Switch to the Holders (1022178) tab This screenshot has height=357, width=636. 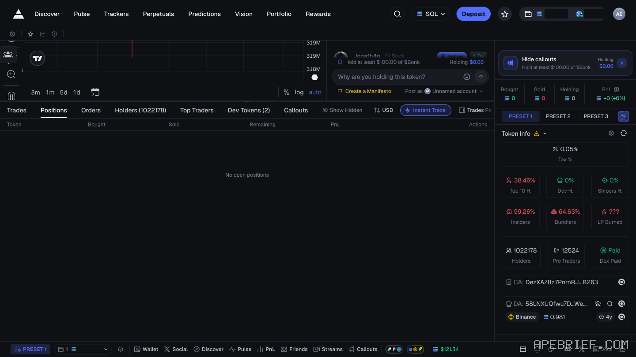(x=140, y=110)
